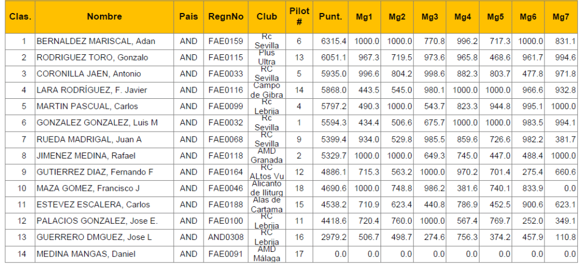Click registration number FAE0033
The image size is (579, 266).
pos(225,74)
